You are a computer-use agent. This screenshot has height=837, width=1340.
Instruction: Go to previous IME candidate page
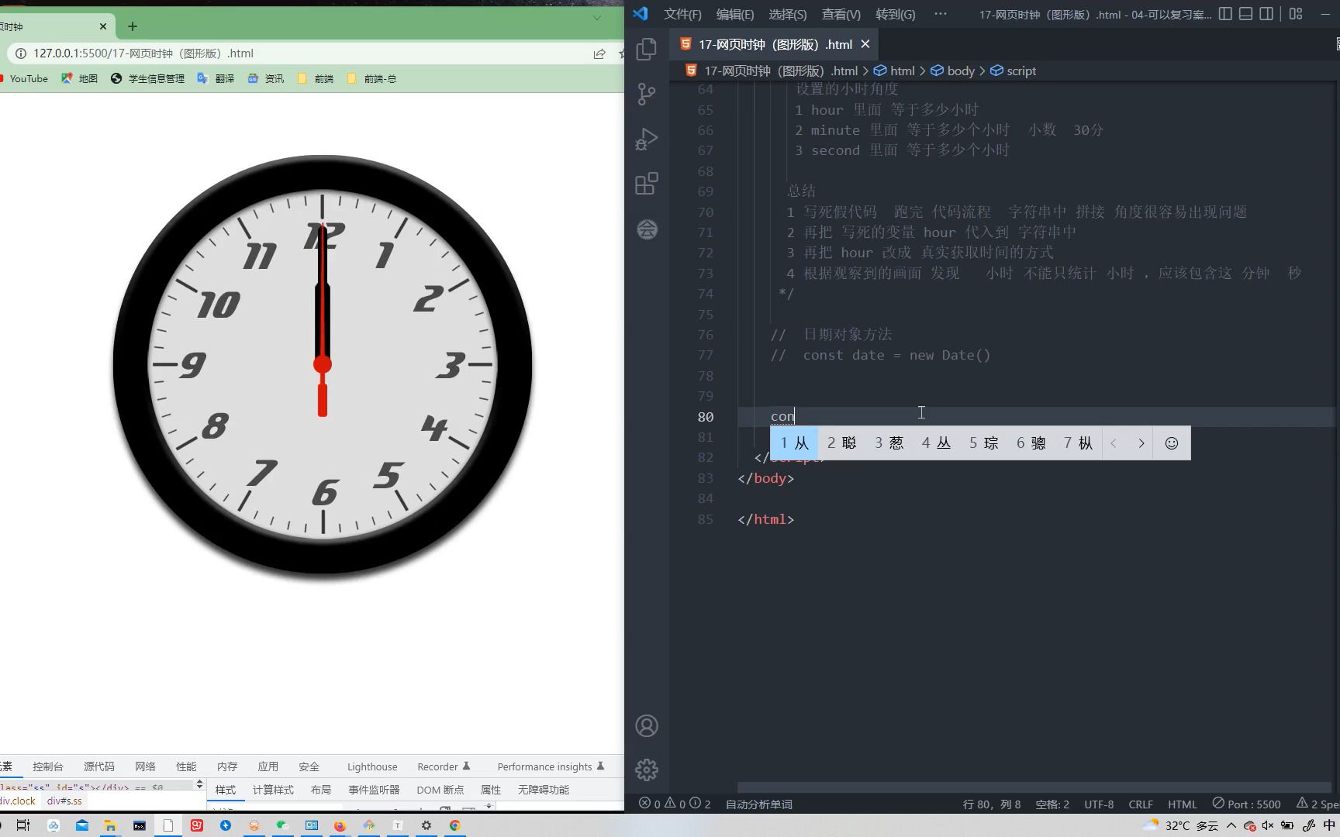pyautogui.click(x=1114, y=443)
